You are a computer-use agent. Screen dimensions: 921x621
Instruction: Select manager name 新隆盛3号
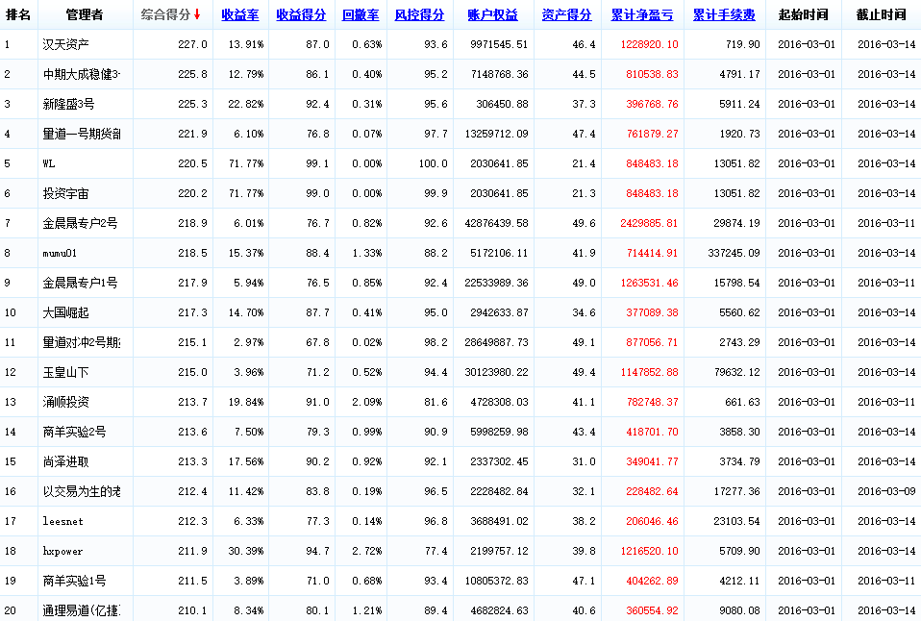(x=68, y=104)
